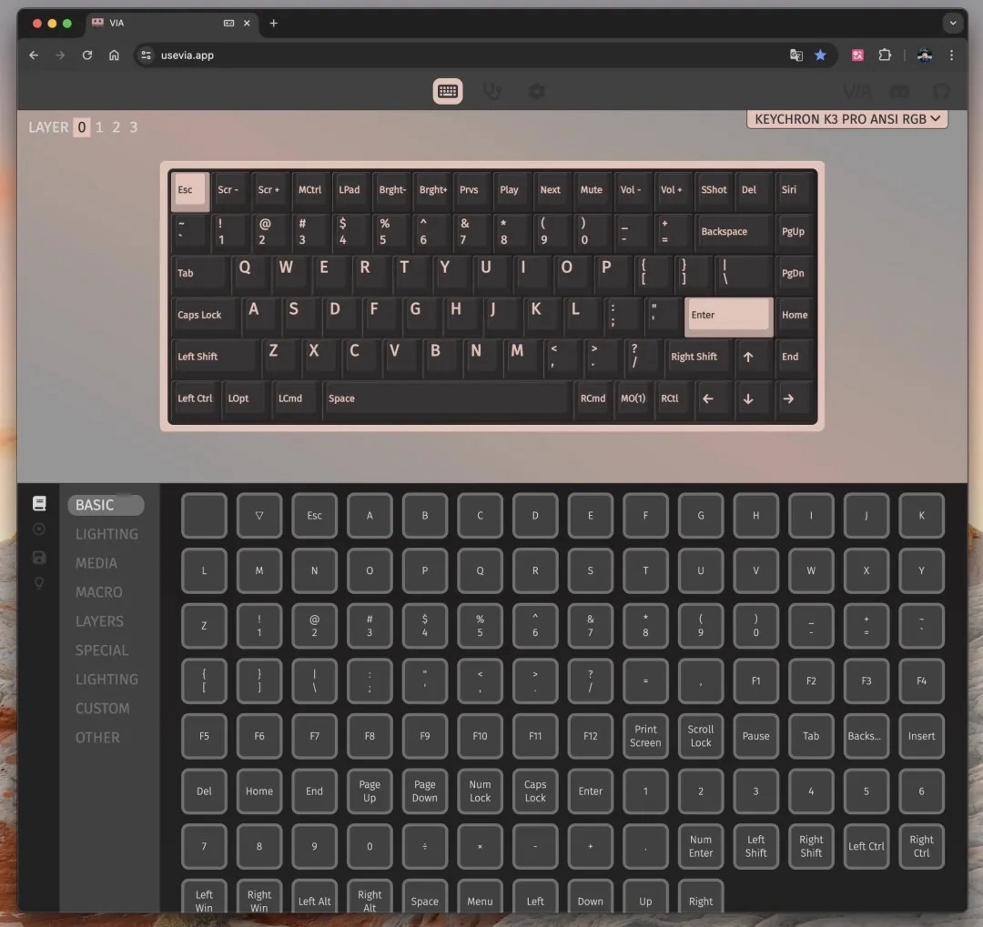This screenshot has height=927, width=983.
Task: Select the LPad key on keyboard layout
Action: pos(350,190)
